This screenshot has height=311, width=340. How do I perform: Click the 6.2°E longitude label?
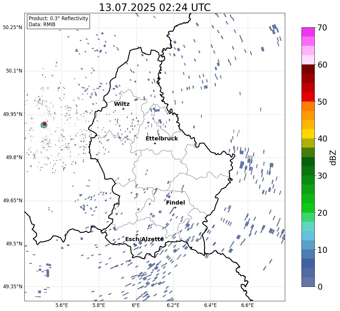point(173,305)
